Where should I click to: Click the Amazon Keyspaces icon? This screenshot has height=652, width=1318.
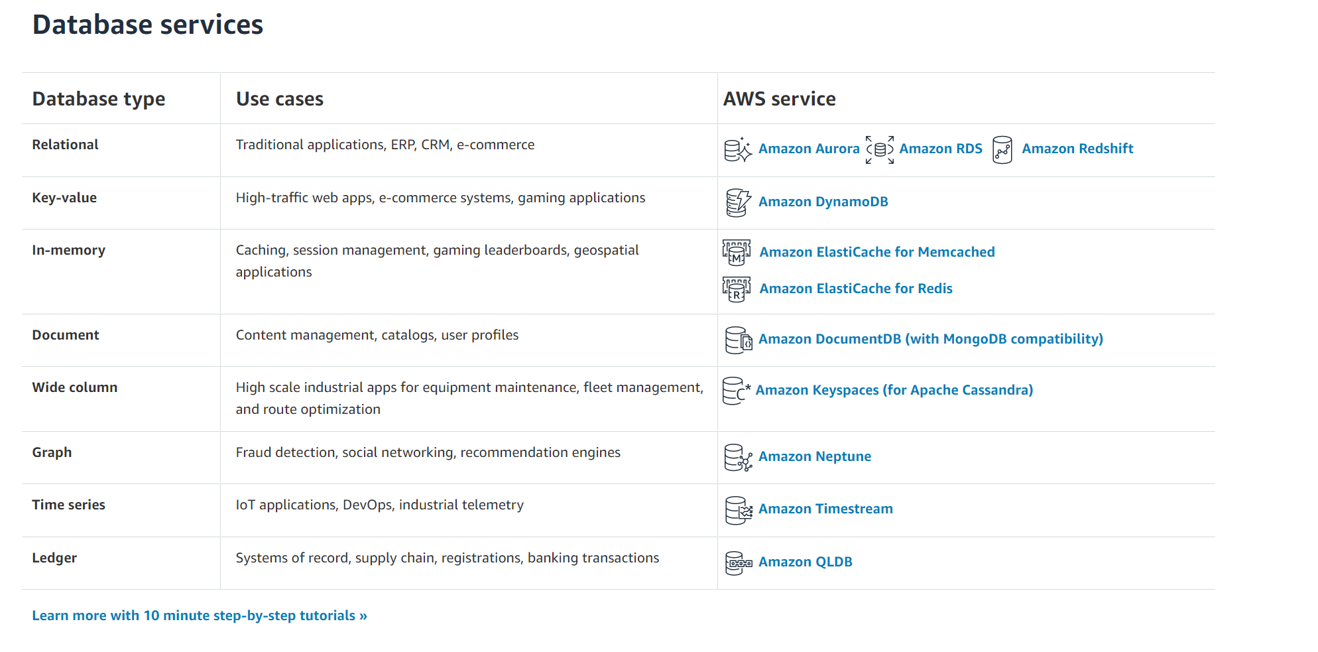click(x=736, y=391)
